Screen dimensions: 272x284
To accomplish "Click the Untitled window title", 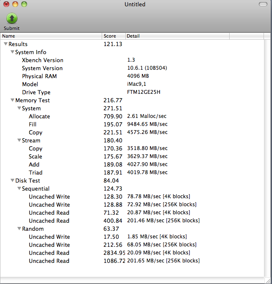I will [x=135, y=4].
